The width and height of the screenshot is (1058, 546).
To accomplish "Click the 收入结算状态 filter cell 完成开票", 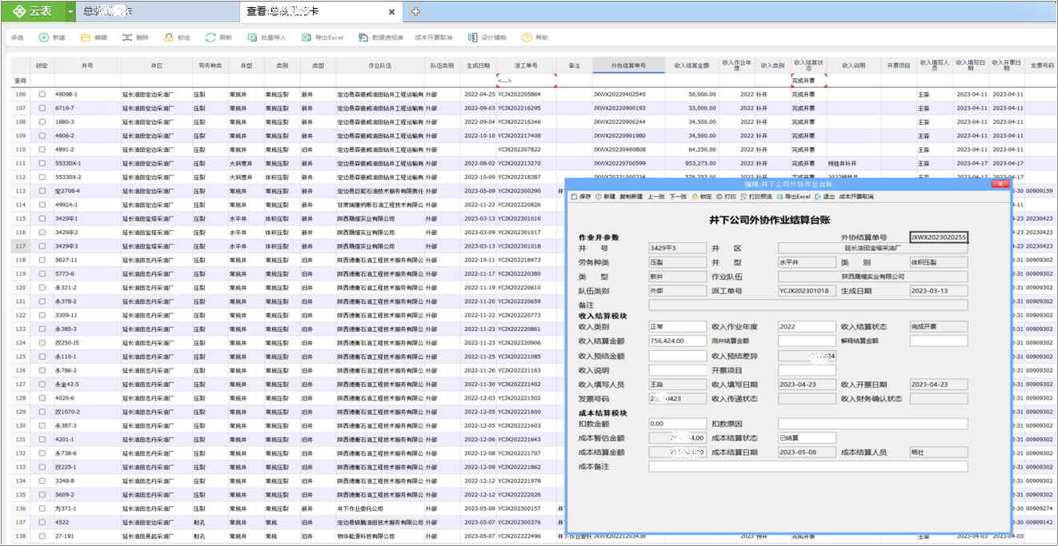I will coord(808,81).
